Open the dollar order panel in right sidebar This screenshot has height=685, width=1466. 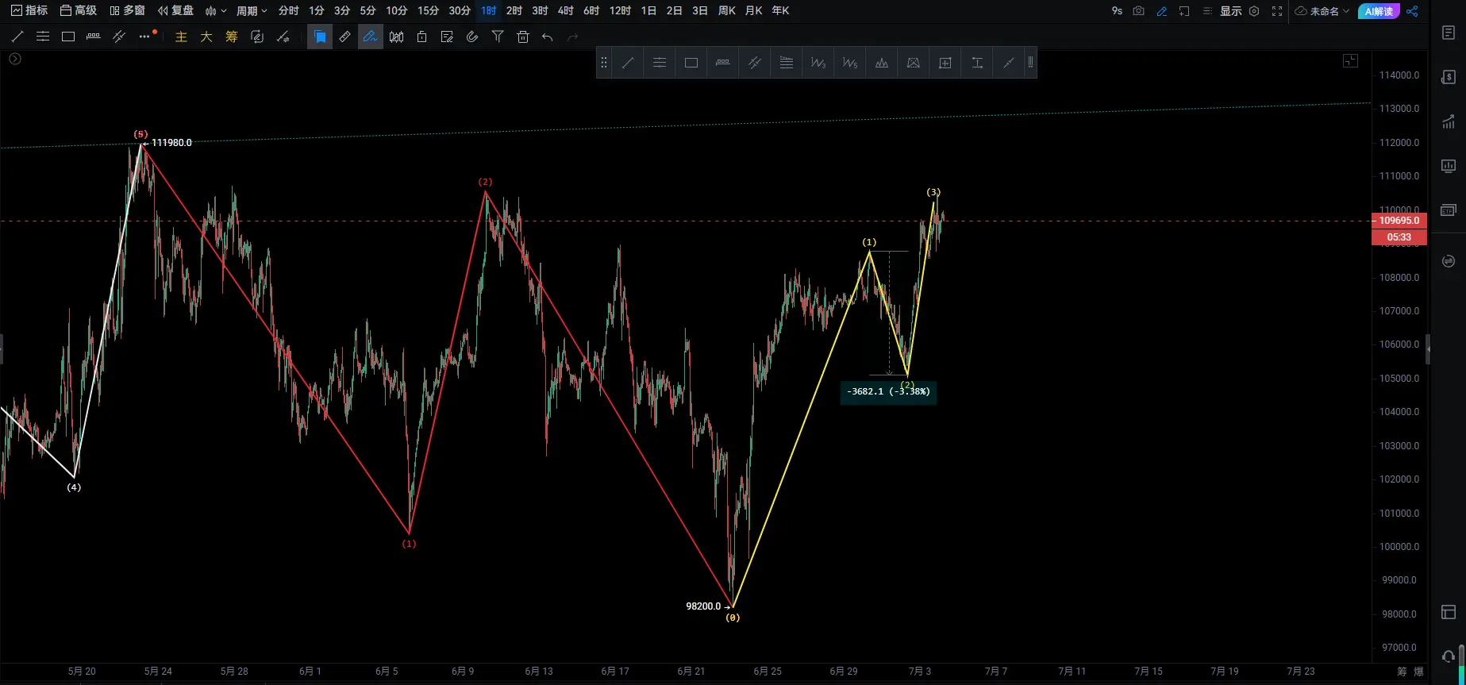(1449, 77)
